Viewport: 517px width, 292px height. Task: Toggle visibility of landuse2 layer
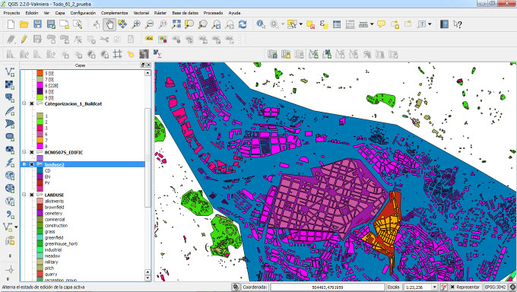pyautogui.click(x=32, y=164)
